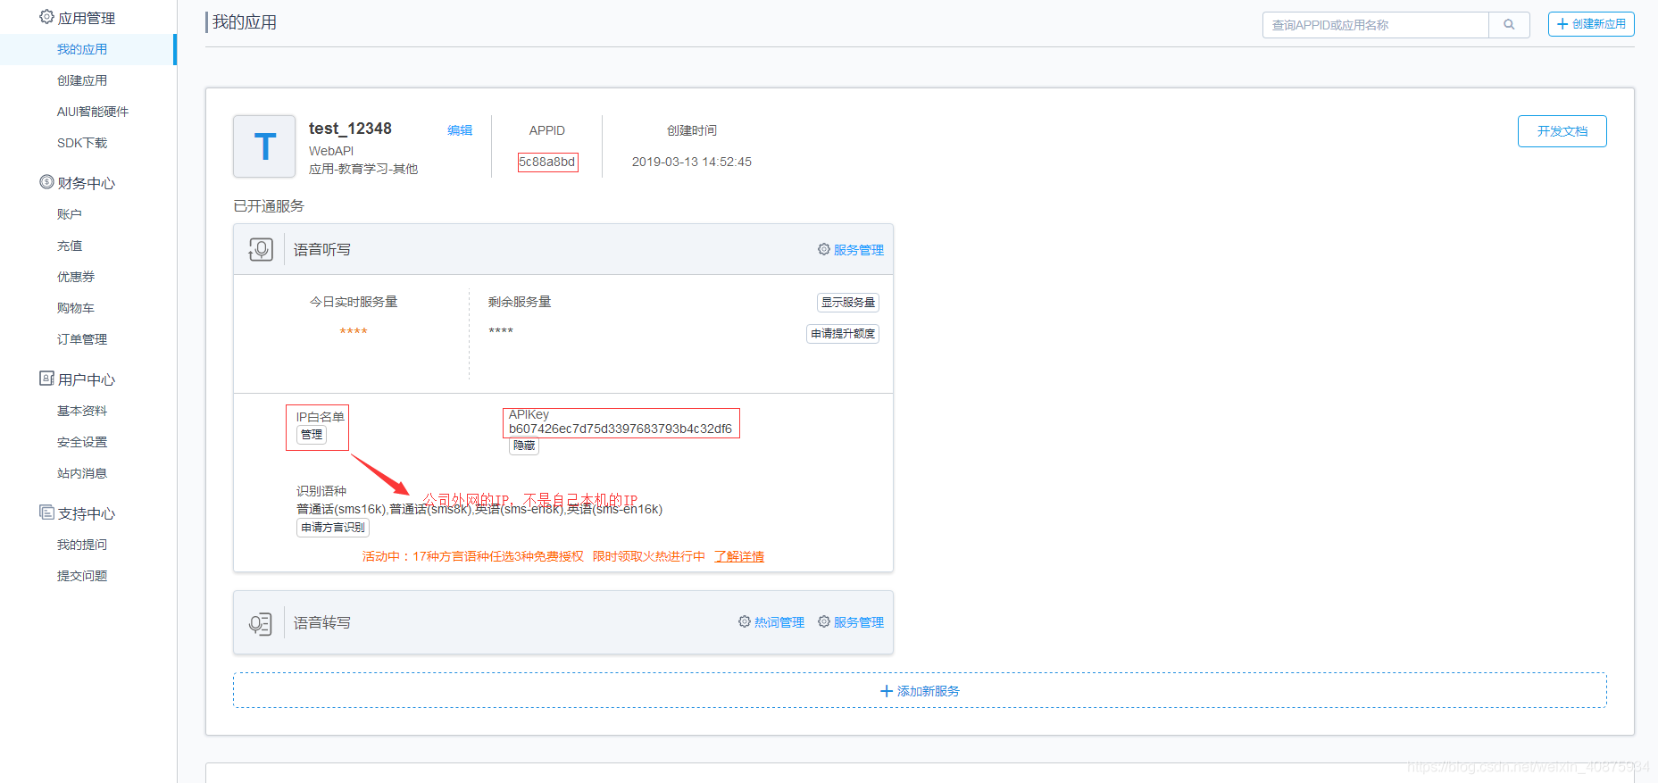This screenshot has width=1658, height=783.
Task: Click the 应用-教育学习-其他 category text
Action: (x=363, y=169)
